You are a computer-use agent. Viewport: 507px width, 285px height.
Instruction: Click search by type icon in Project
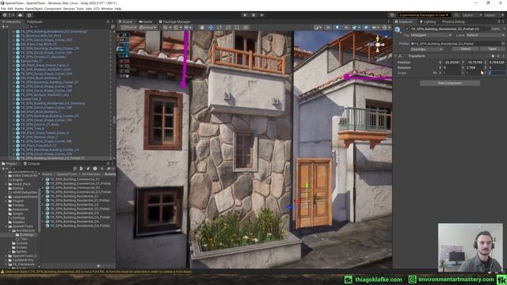(x=81, y=169)
